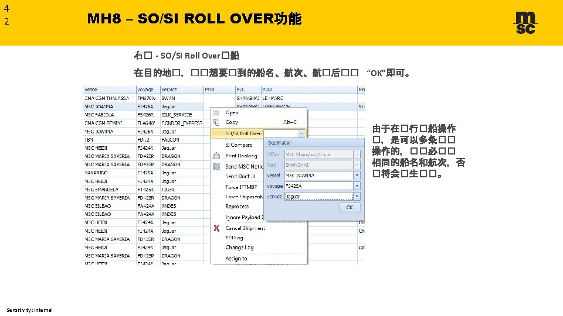Click the Destination panel title
The image size is (563, 316).
[280, 143]
